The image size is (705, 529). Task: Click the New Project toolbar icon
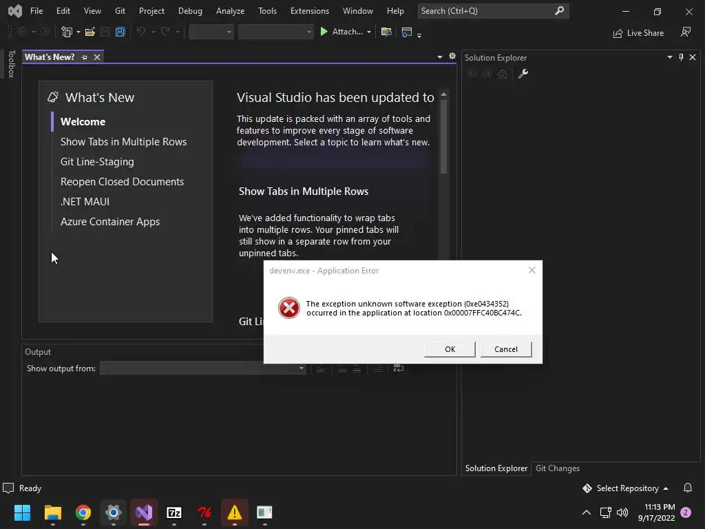click(x=67, y=32)
